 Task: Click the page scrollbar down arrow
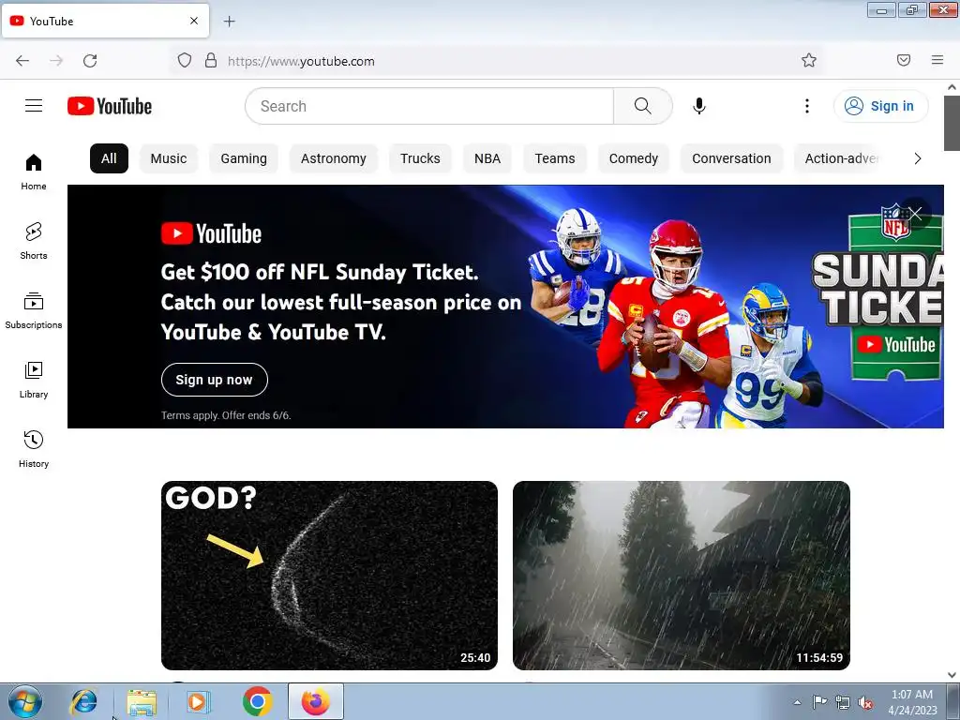952,675
